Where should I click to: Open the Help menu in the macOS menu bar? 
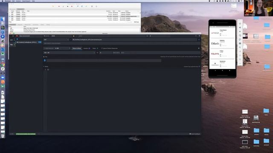pyautogui.click(x=33, y=1)
